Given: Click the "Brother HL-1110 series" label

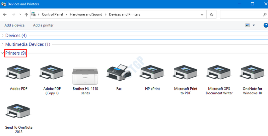Looking at the screenshot, I should [85, 91].
